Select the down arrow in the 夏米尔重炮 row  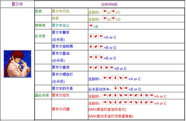[x=101, y=67]
